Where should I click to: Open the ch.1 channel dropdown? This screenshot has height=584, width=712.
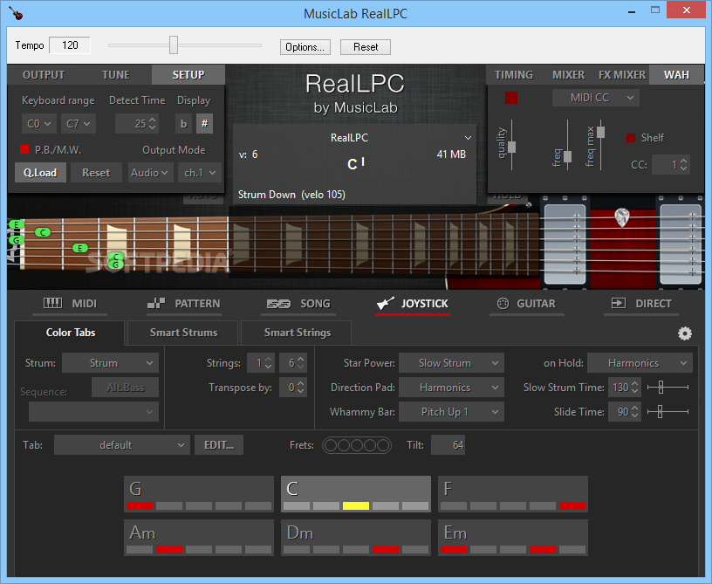[x=200, y=173]
